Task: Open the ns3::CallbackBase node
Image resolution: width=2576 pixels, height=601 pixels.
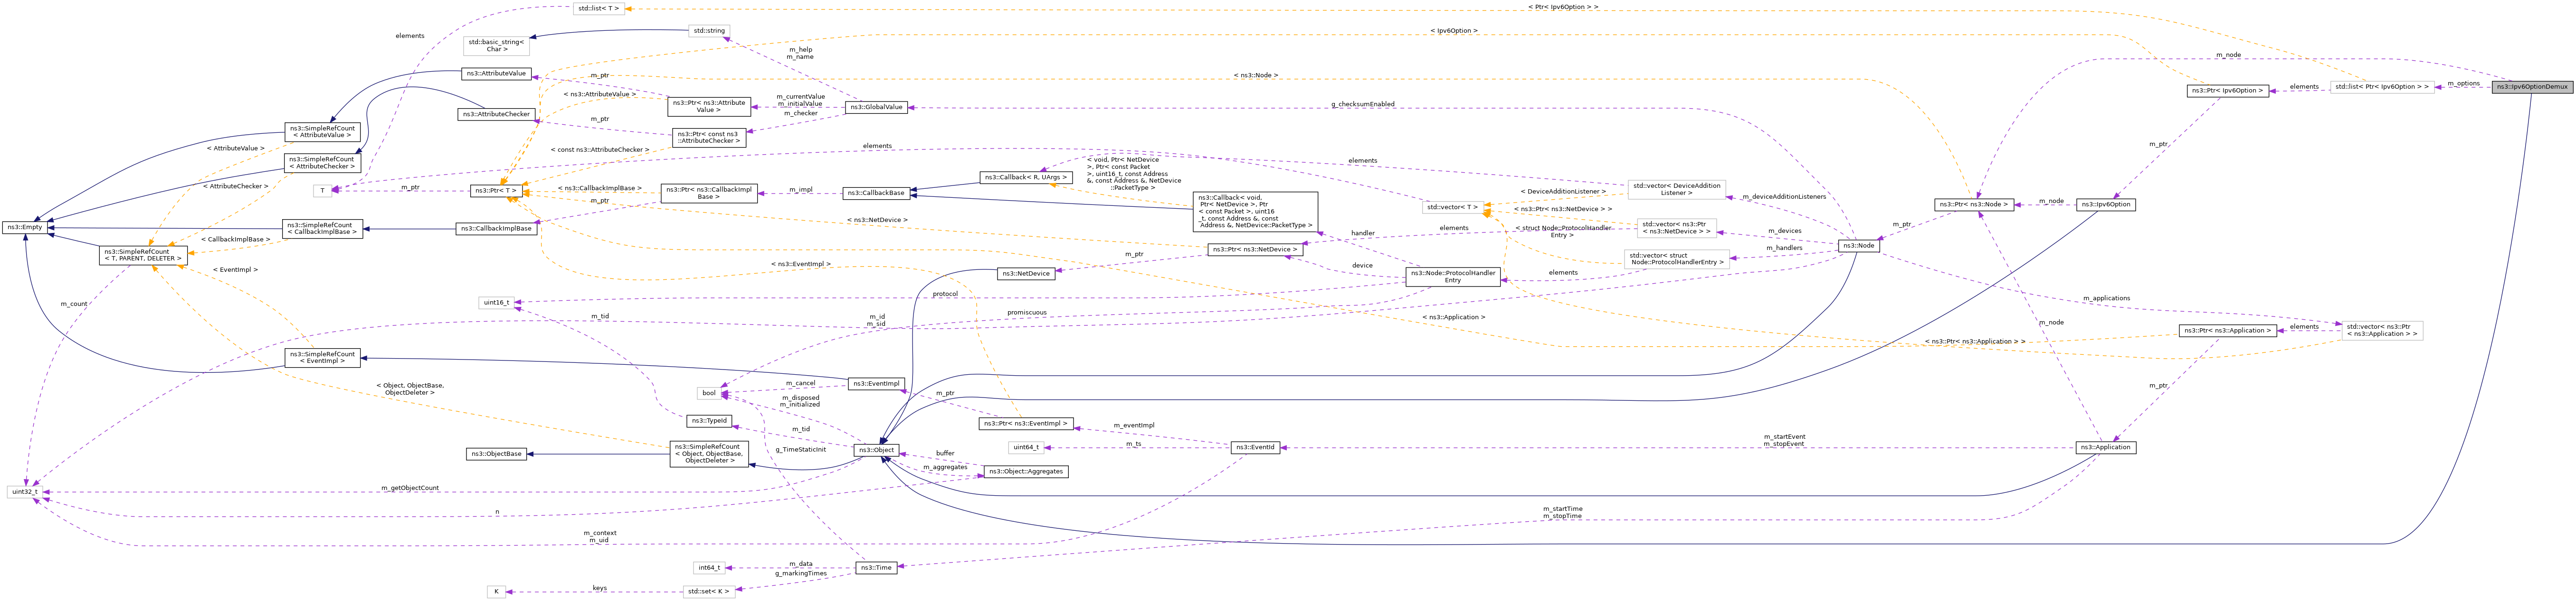Action: (x=876, y=193)
